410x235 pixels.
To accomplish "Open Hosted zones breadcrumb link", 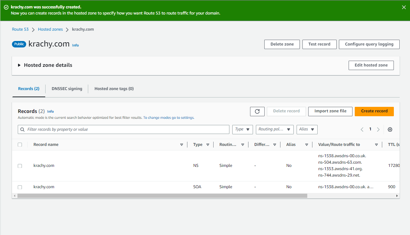I will click(x=50, y=29).
